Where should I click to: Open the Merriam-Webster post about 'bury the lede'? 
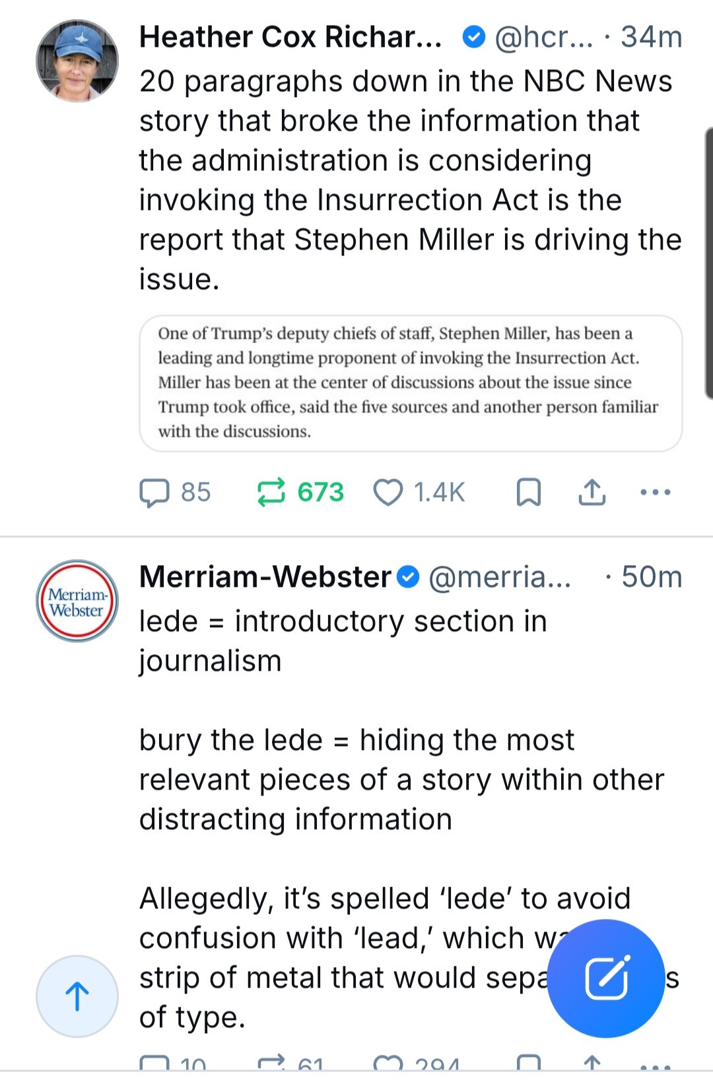[396, 779]
